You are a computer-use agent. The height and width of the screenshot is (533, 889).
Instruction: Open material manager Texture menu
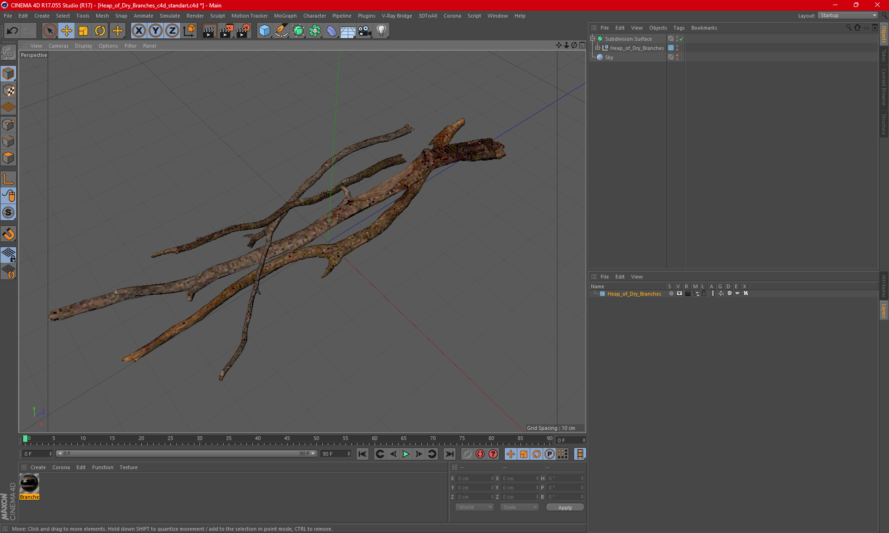(x=128, y=467)
